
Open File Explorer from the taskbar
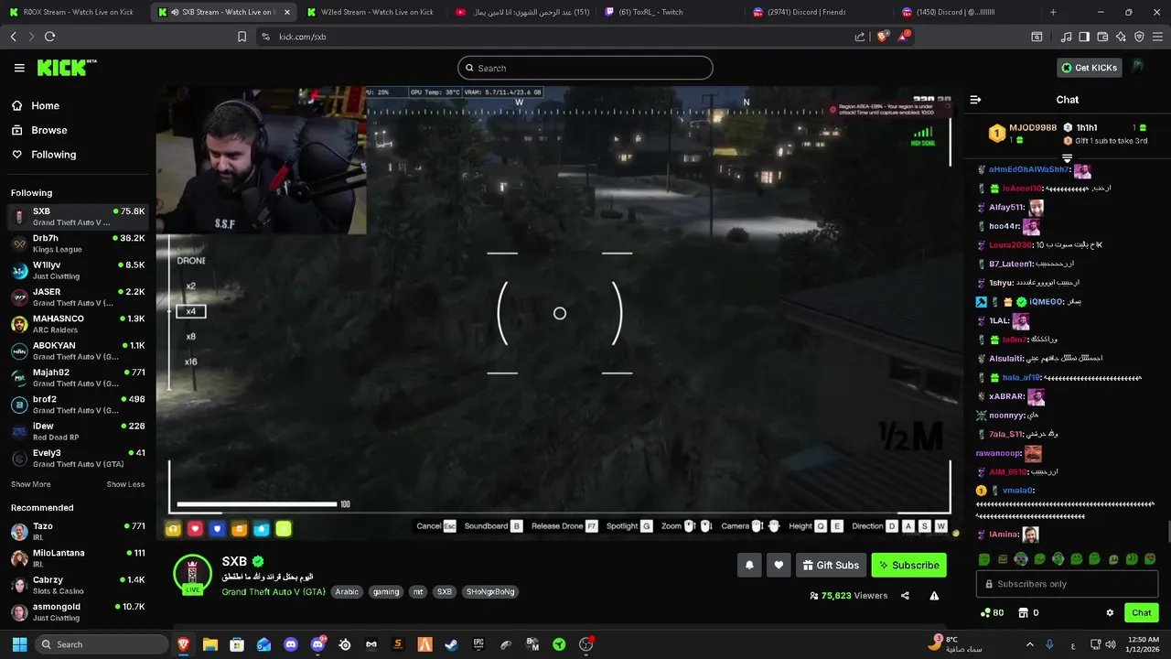click(x=210, y=644)
